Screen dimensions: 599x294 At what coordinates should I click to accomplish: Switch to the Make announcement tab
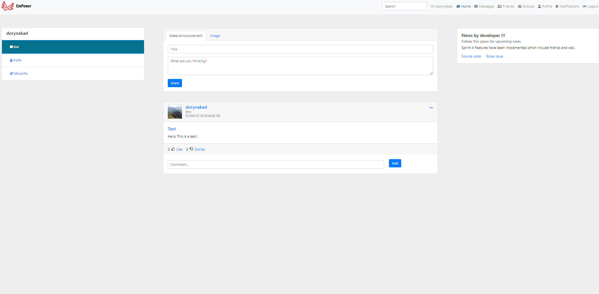(186, 36)
